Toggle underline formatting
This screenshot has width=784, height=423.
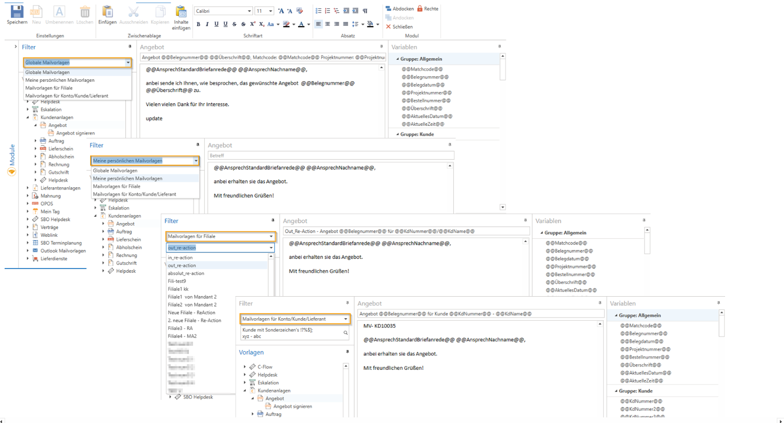[216, 24]
